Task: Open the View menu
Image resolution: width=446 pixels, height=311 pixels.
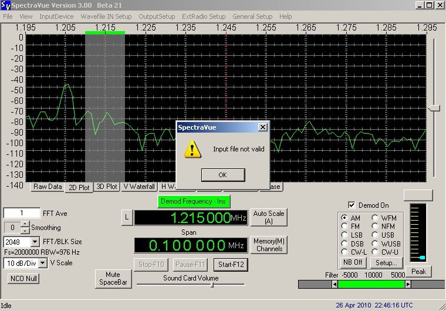Action: point(26,16)
